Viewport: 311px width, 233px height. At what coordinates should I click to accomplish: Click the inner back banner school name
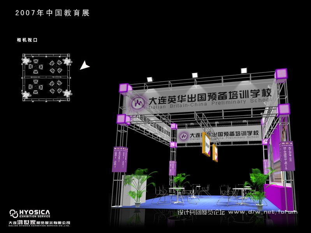tap(225, 134)
